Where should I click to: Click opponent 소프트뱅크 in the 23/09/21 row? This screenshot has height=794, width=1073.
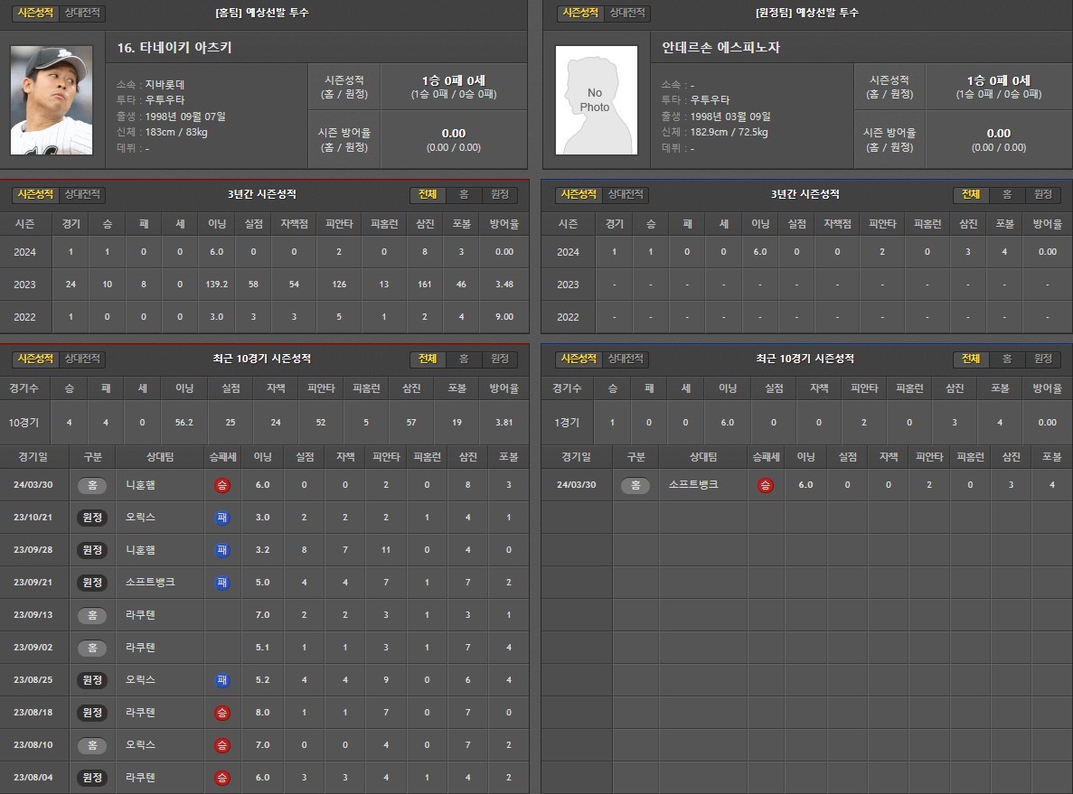coord(150,582)
